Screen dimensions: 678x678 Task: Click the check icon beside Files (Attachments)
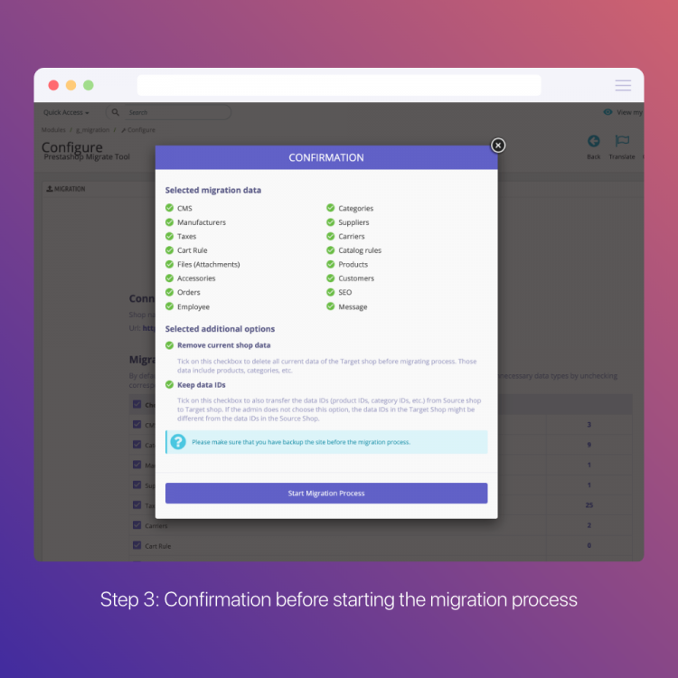click(x=170, y=264)
